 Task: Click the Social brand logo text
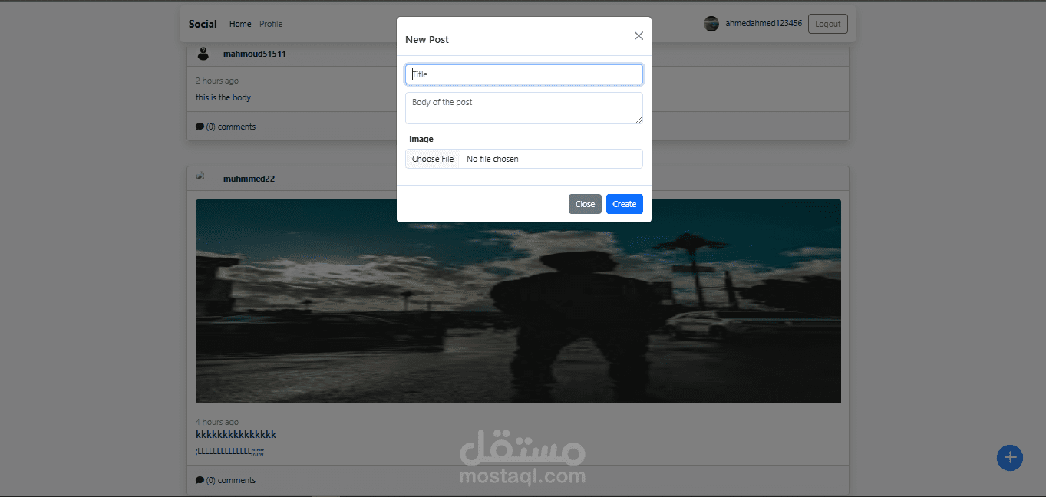[203, 24]
